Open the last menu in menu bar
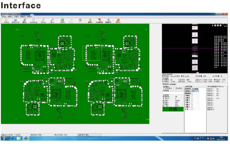 [29, 16]
